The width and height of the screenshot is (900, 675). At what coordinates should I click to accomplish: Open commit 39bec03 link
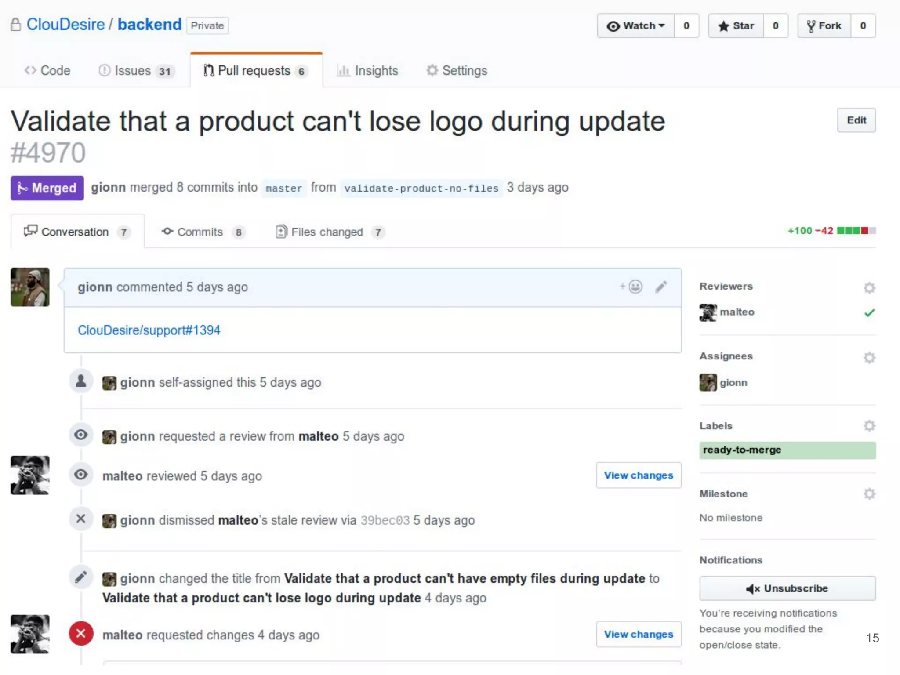[x=385, y=520]
